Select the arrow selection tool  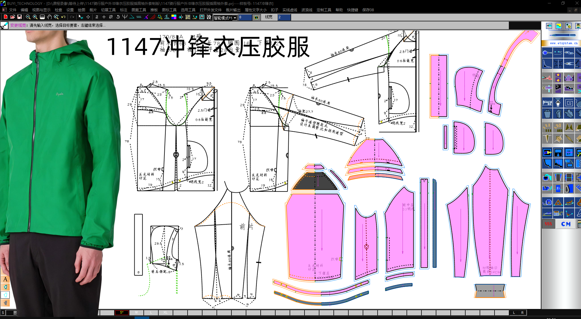(x=81, y=17)
